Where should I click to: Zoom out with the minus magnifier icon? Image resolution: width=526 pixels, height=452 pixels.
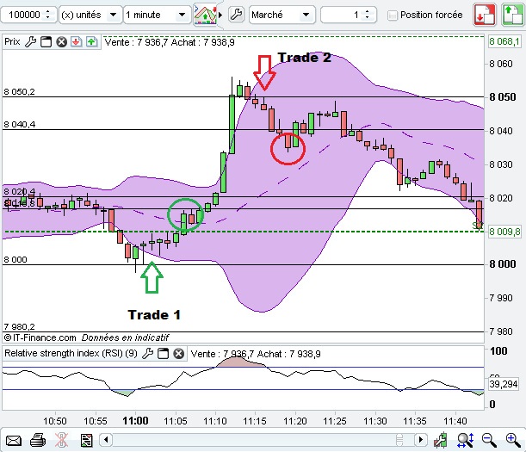(489, 440)
